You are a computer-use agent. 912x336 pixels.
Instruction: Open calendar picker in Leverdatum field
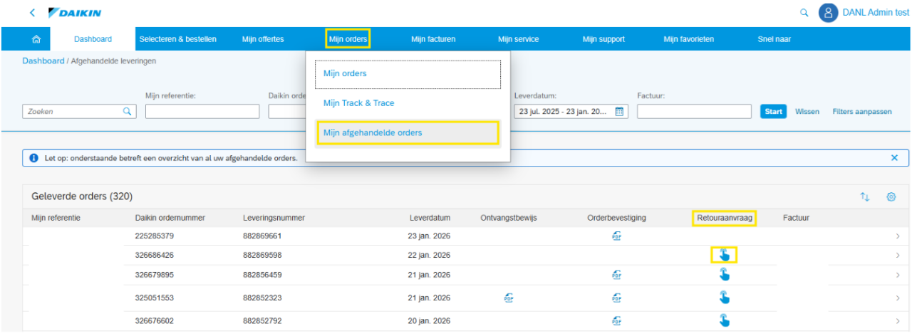(x=619, y=112)
